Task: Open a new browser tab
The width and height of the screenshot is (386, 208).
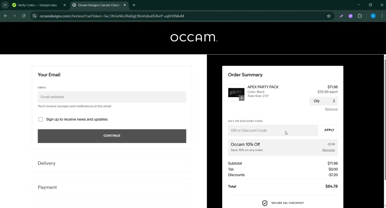Action: [134, 5]
